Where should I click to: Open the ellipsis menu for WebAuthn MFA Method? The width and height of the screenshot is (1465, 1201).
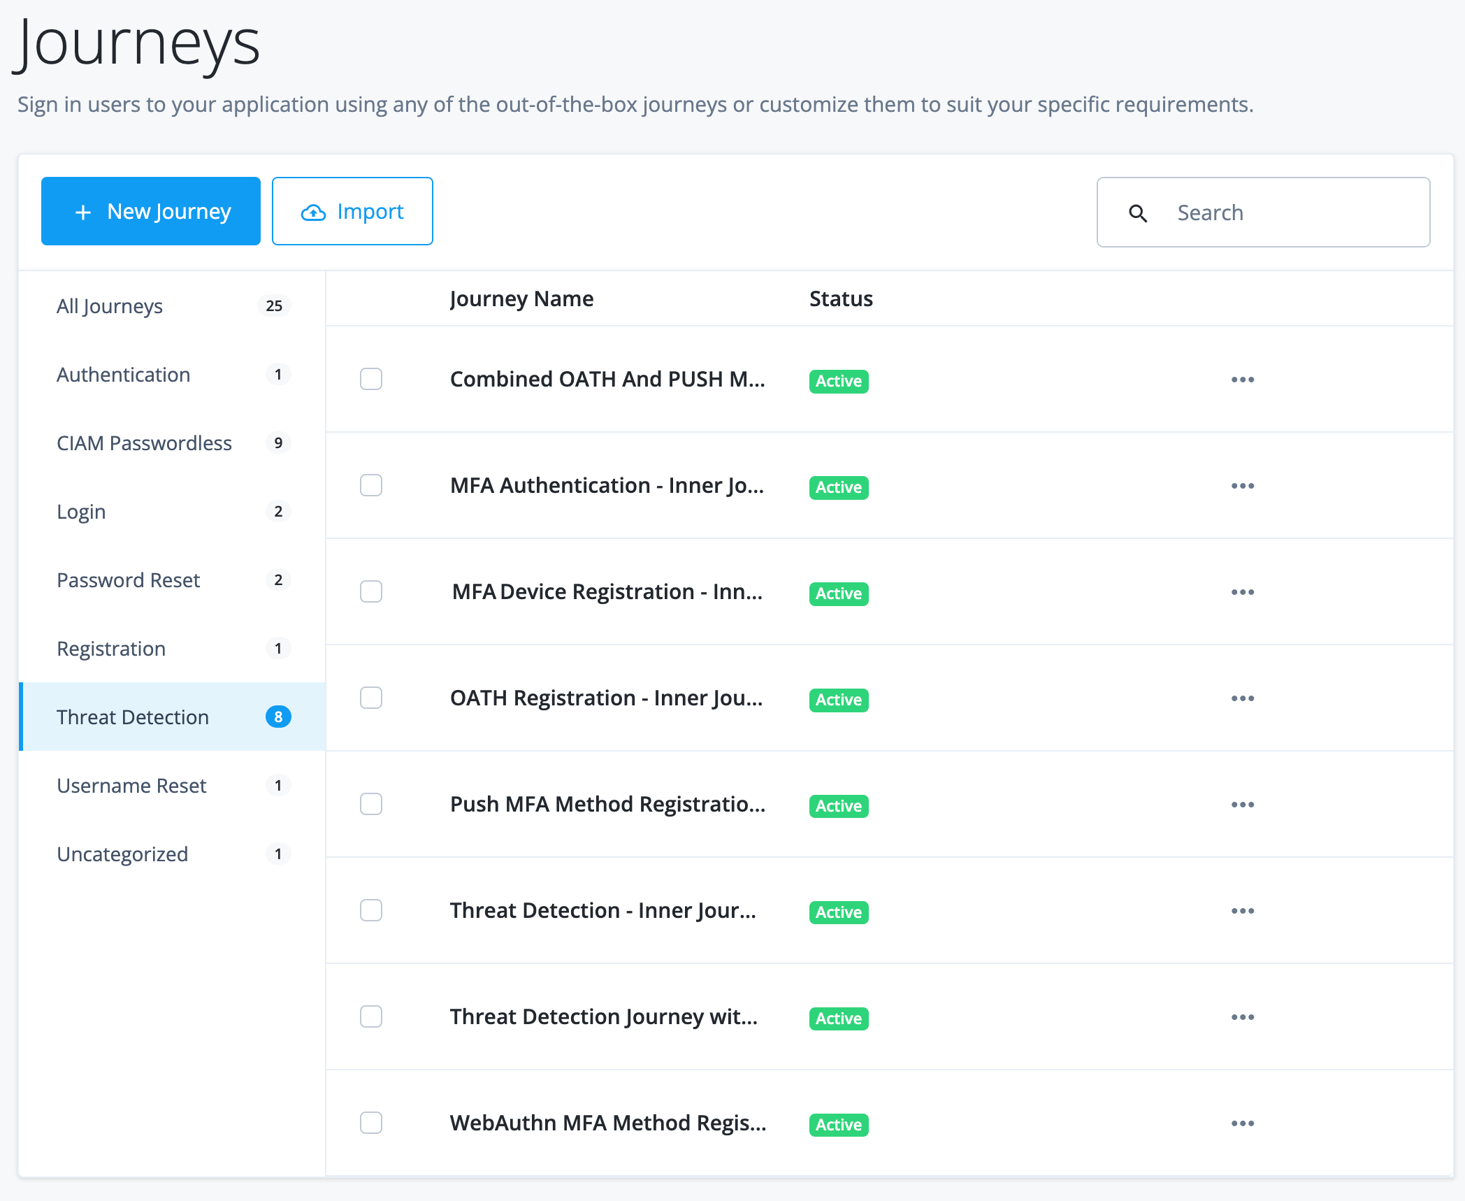click(1242, 1123)
